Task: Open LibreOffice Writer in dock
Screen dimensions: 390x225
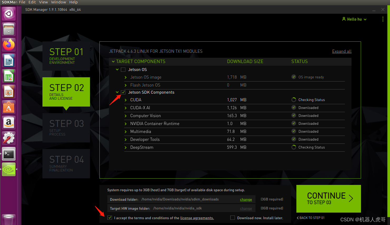Action: 9,60
